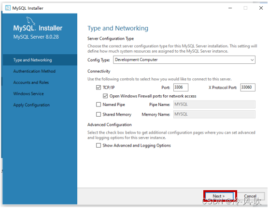This screenshot has height=210, width=269.
Task: Click the Pipe Name field
Action: pyautogui.click(x=214, y=105)
